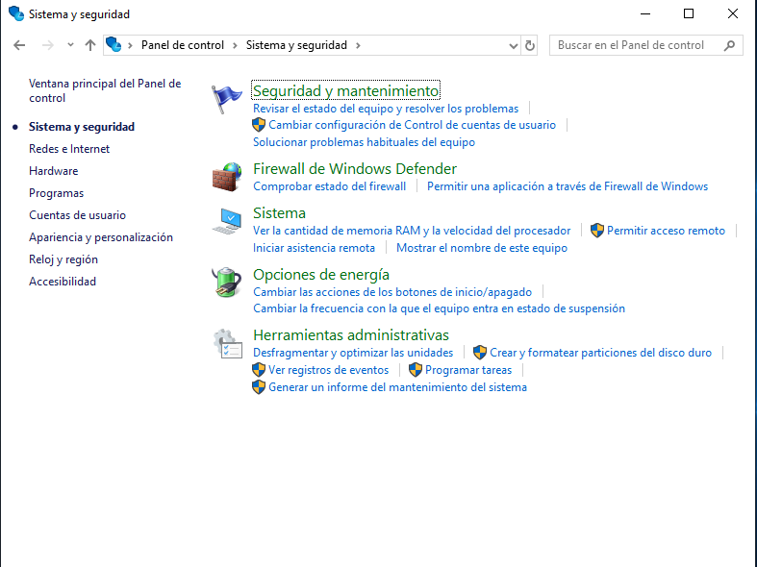Image resolution: width=757 pixels, height=567 pixels.
Task: Click Revisar el estado del equipo link
Action: (x=386, y=109)
